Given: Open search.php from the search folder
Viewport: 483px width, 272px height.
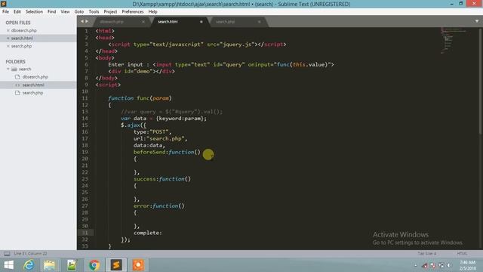Looking at the screenshot, I should point(32,93).
